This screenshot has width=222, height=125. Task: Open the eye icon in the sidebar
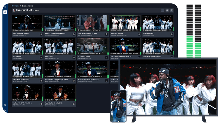click(5, 12)
